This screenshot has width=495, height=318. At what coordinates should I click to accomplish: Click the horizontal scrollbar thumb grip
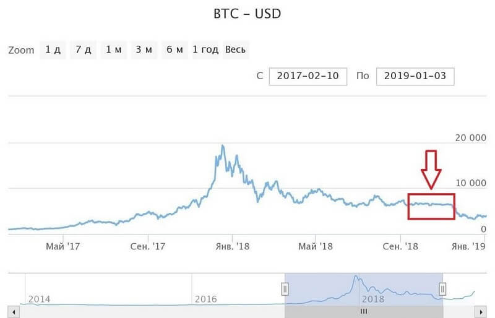[364, 311]
